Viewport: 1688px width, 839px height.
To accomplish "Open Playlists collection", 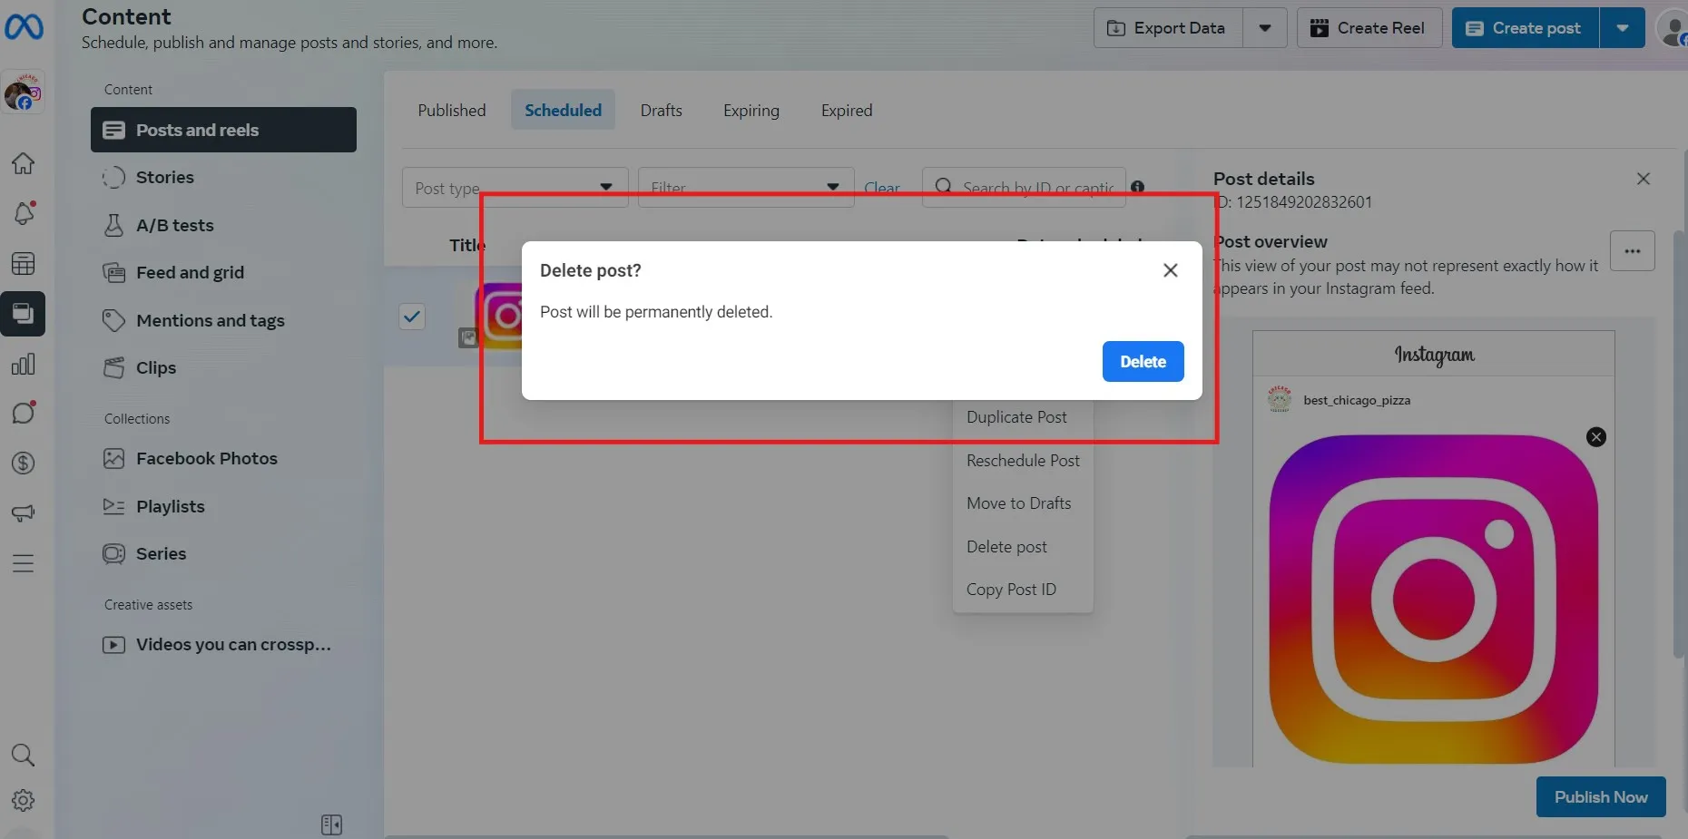I will coord(223,506).
